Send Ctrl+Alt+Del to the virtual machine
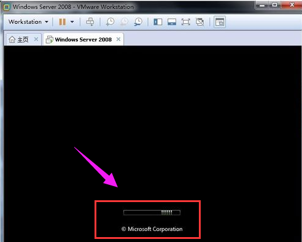Screen dimensions: 302x242 coord(90,21)
